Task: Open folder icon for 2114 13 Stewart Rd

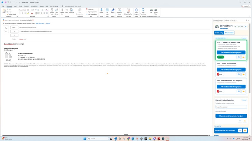Action: coord(243,57)
